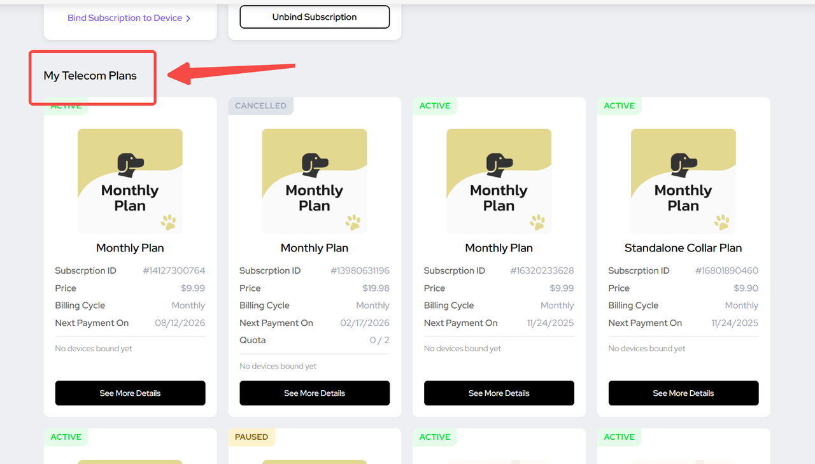Click the My Telecom Plans heading

tap(90, 76)
